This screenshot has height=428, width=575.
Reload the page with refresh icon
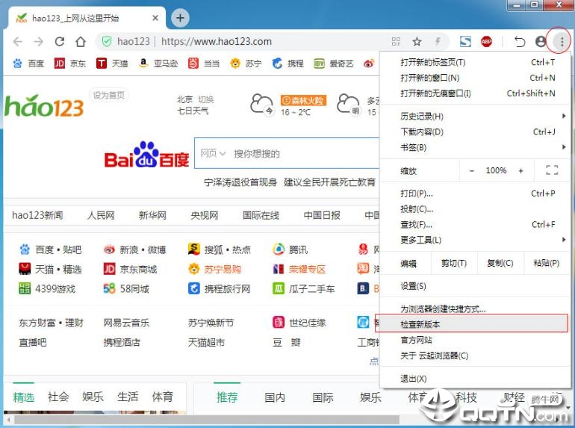click(60, 41)
